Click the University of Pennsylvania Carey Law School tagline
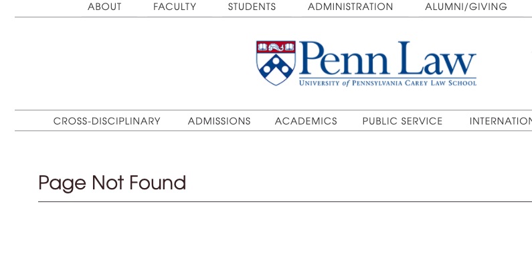This screenshot has width=532, height=265. coord(388,83)
